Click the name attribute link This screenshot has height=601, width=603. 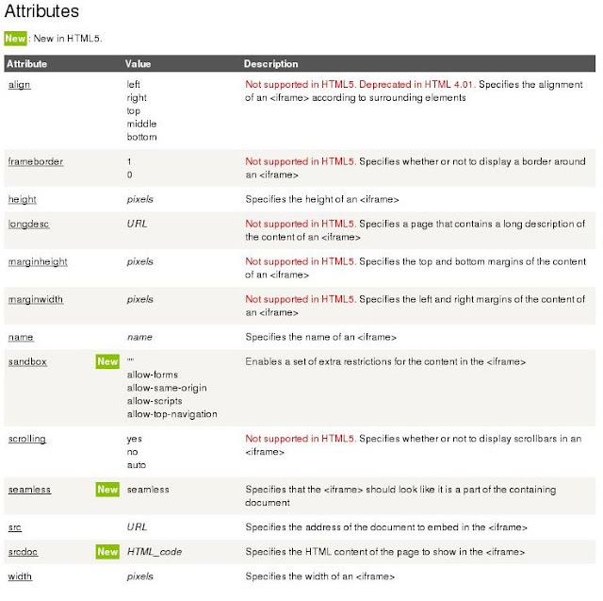click(21, 337)
